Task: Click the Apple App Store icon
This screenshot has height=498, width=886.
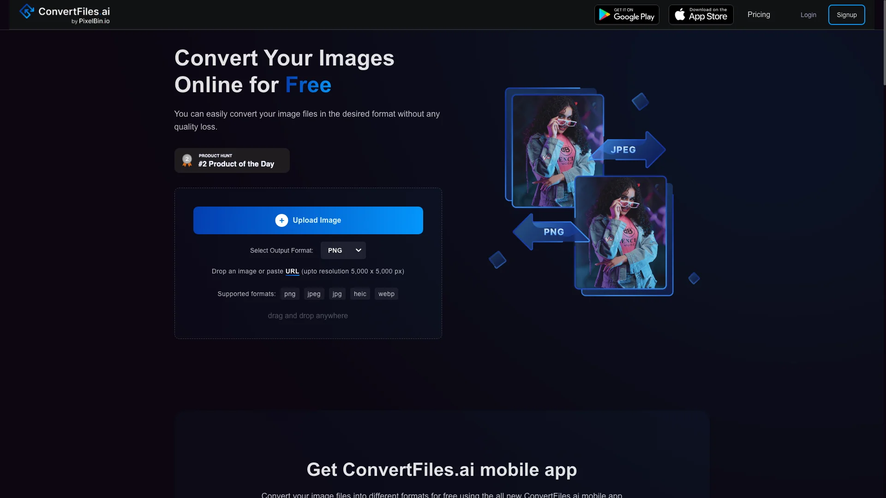Action: click(700, 15)
